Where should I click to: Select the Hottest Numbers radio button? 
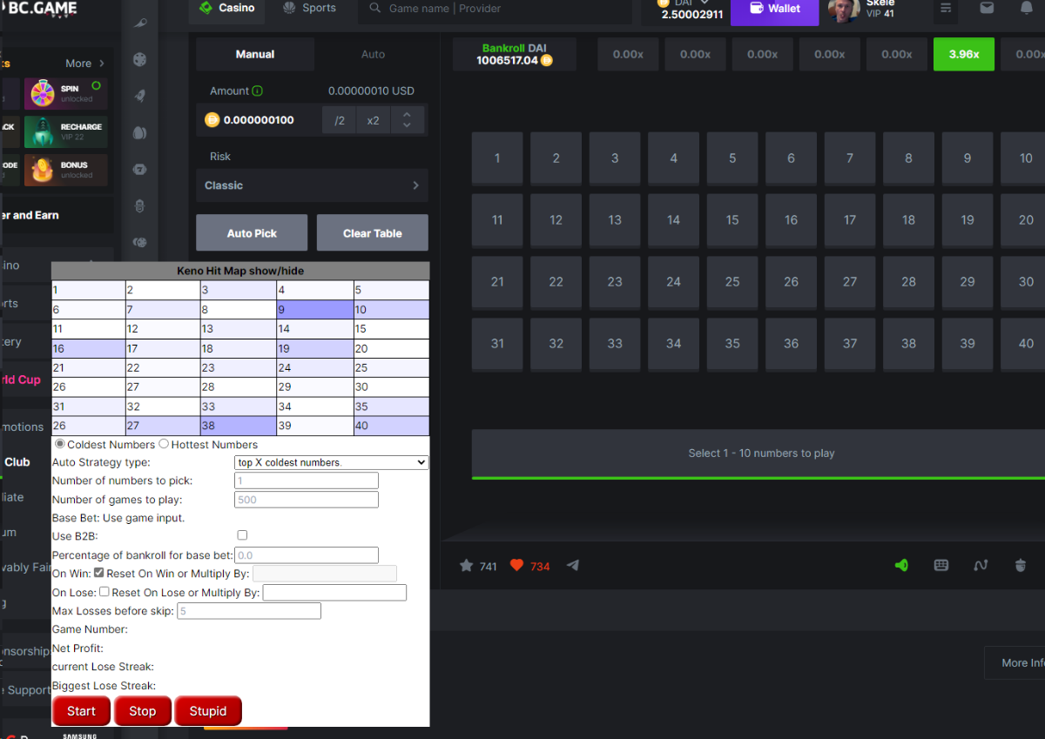coord(164,444)
